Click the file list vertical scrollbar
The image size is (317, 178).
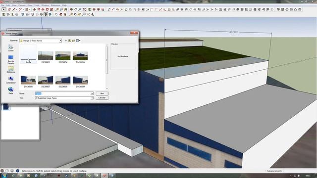tap(107, 67)
